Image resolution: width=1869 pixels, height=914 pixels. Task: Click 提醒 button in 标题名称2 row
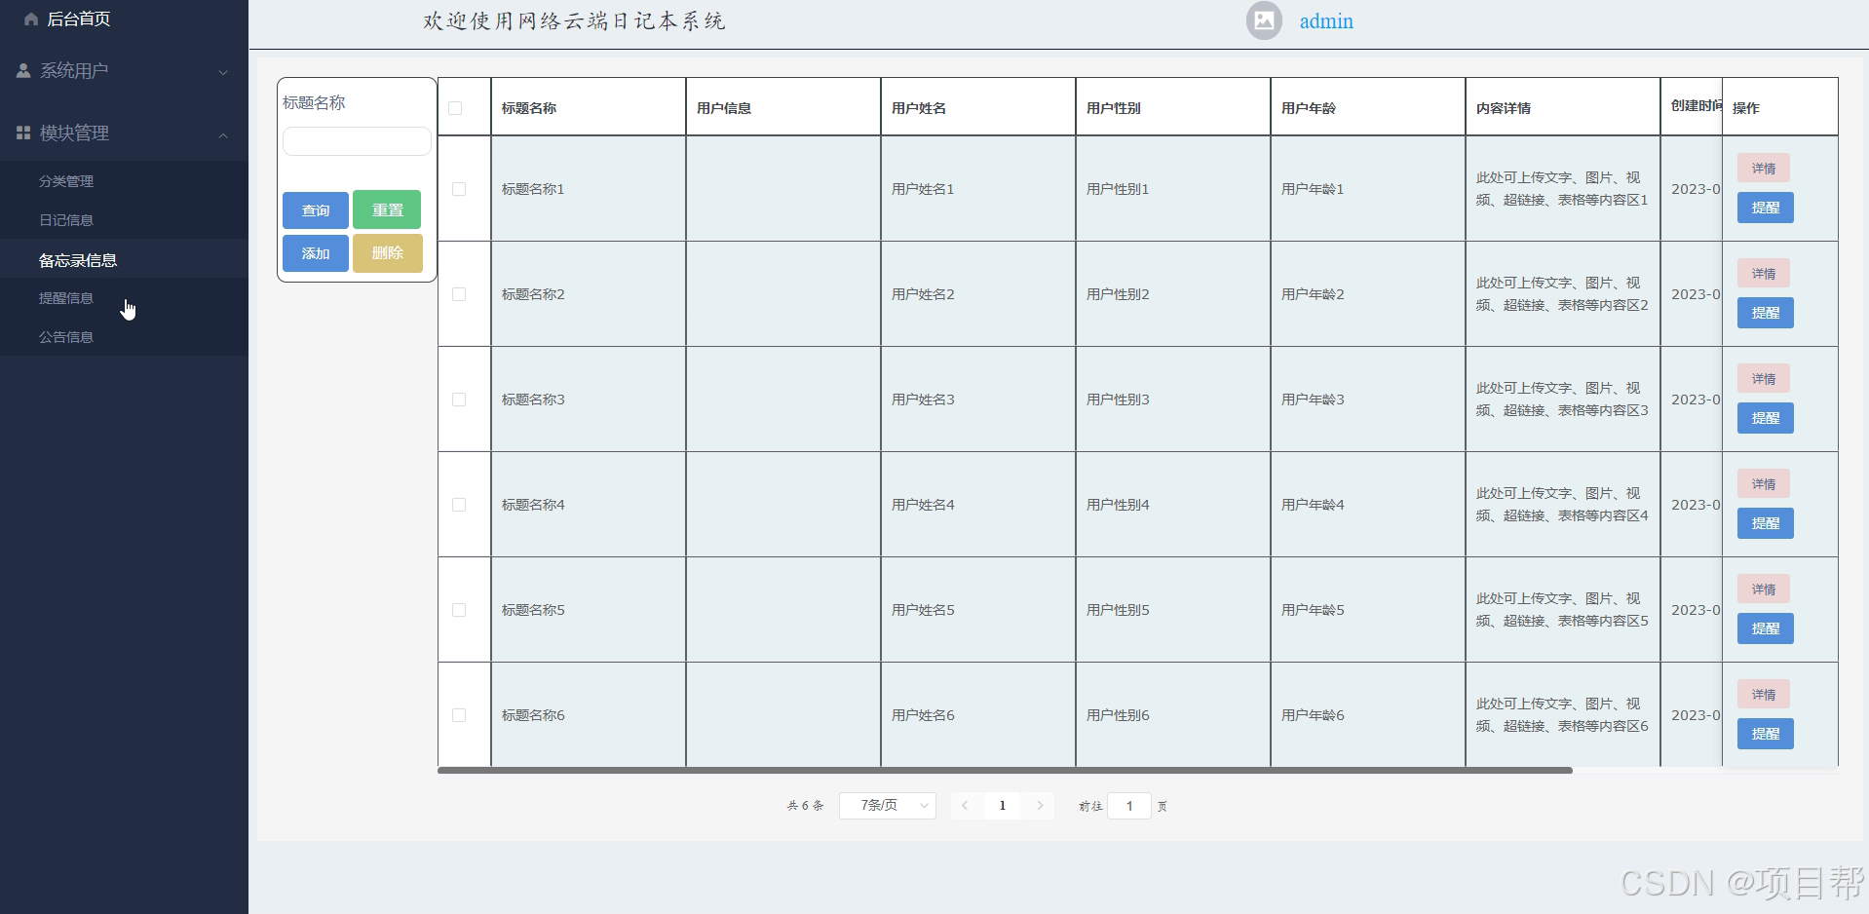[1766, 313]
